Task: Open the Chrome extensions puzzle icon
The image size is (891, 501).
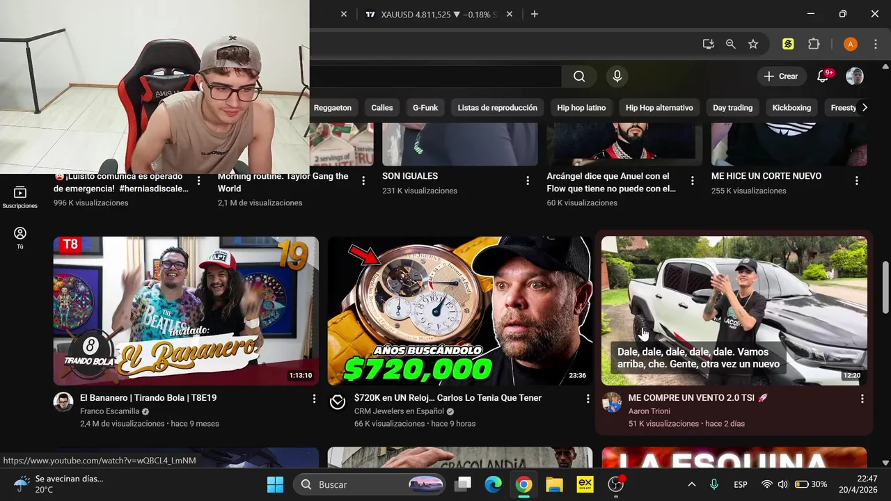Action: point(814,44)
